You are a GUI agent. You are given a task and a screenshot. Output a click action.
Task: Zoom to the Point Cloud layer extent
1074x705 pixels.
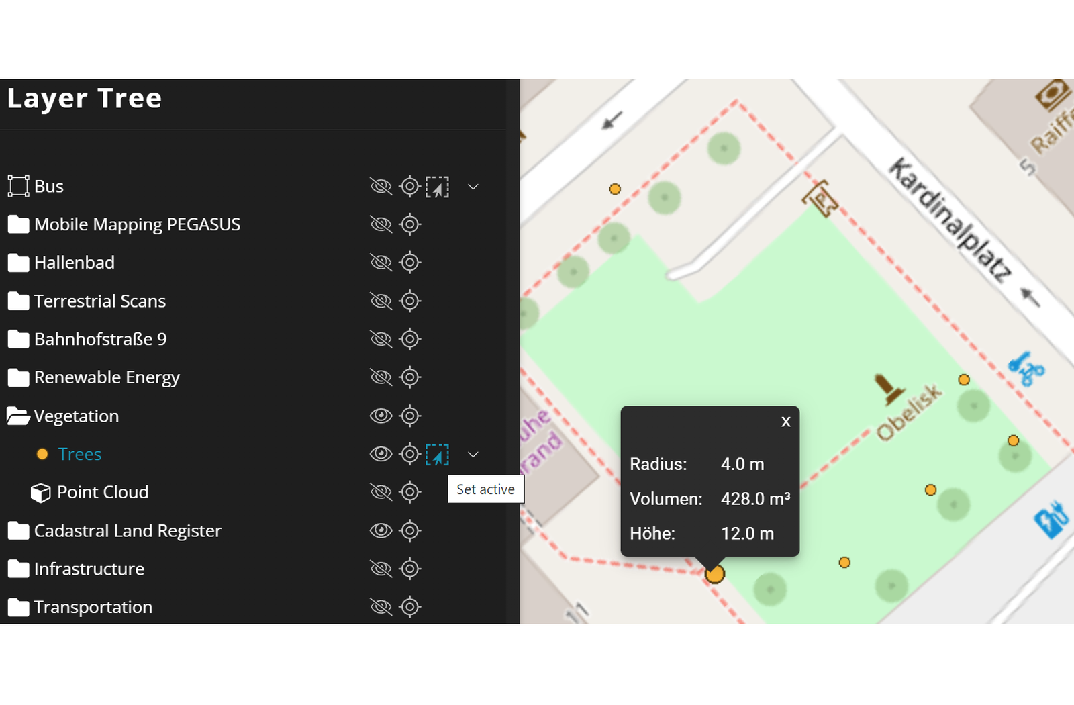(x=409, y=492)
